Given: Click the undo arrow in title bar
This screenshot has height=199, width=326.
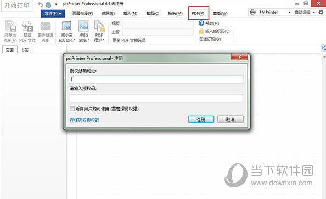Looking at the screenshot, I should 41,4.
